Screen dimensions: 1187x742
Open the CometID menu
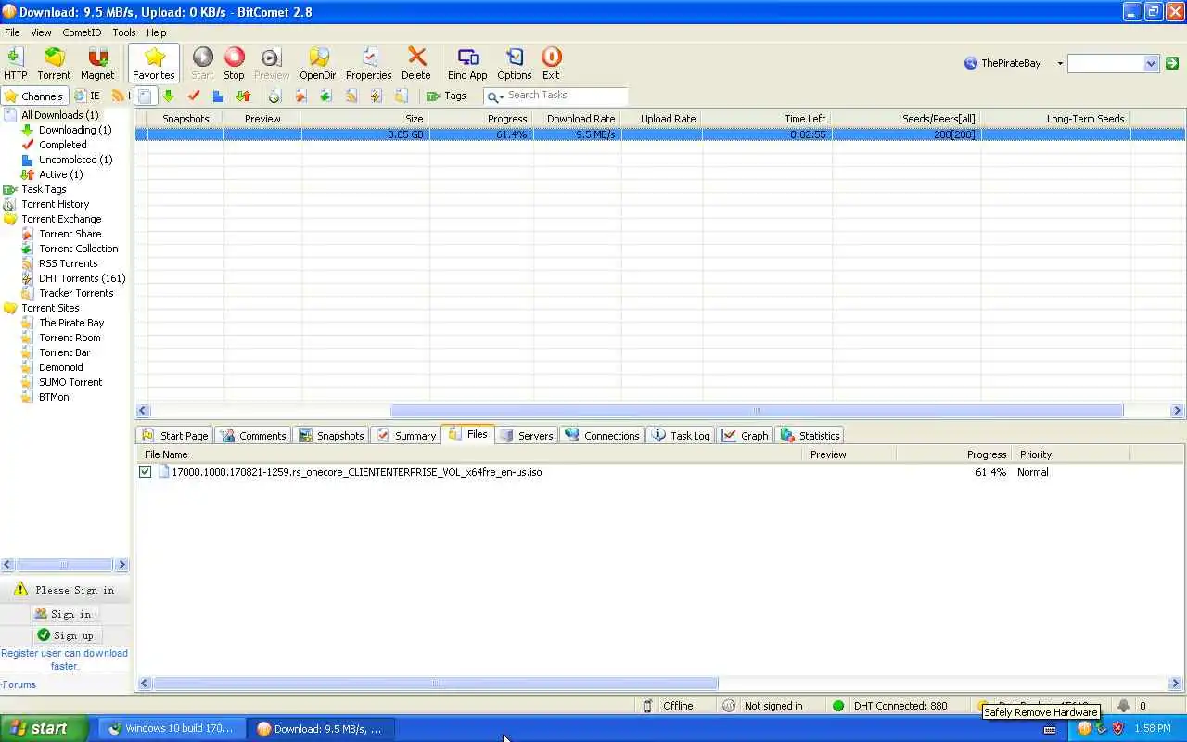pyautogui.click(x=82, y=32)
